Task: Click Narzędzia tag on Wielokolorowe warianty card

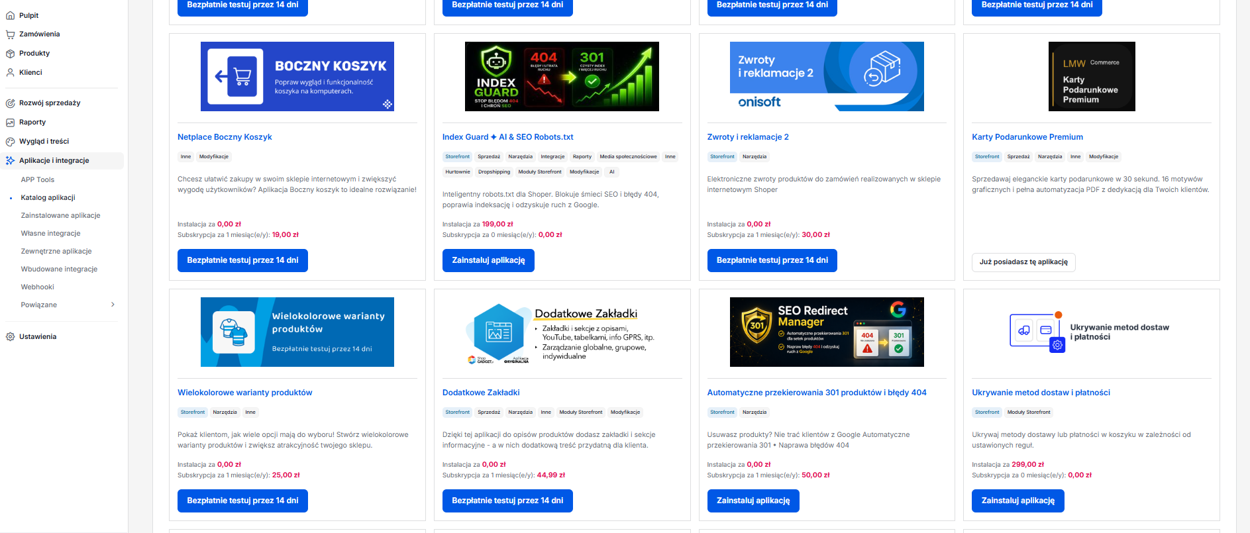Action: 225,412
